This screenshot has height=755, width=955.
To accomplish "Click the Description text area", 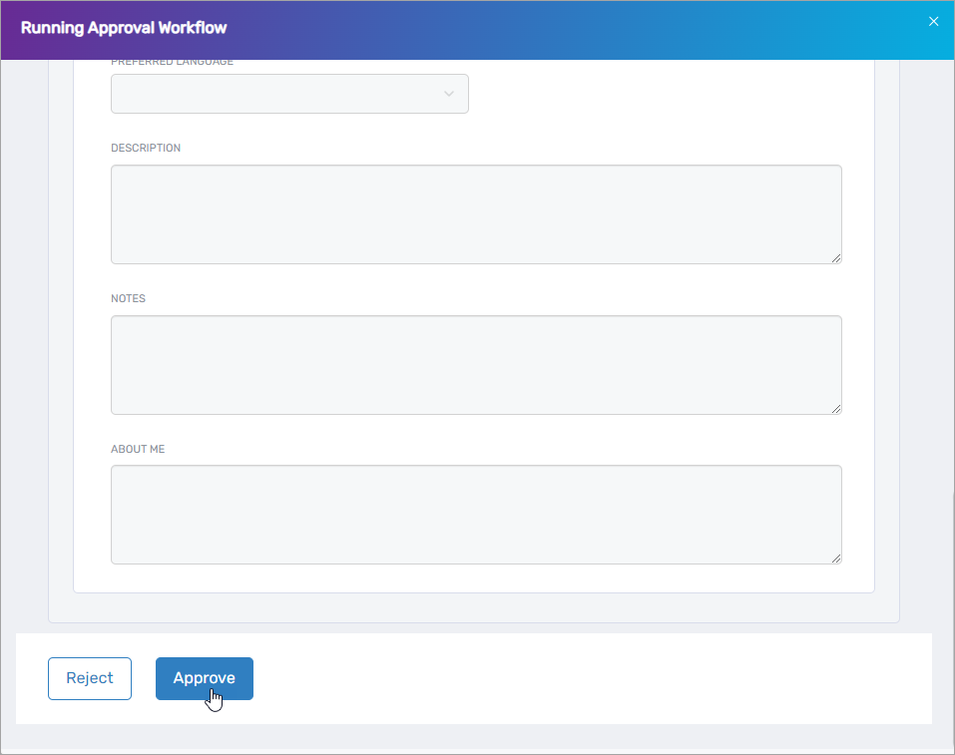I will (476, 213).
